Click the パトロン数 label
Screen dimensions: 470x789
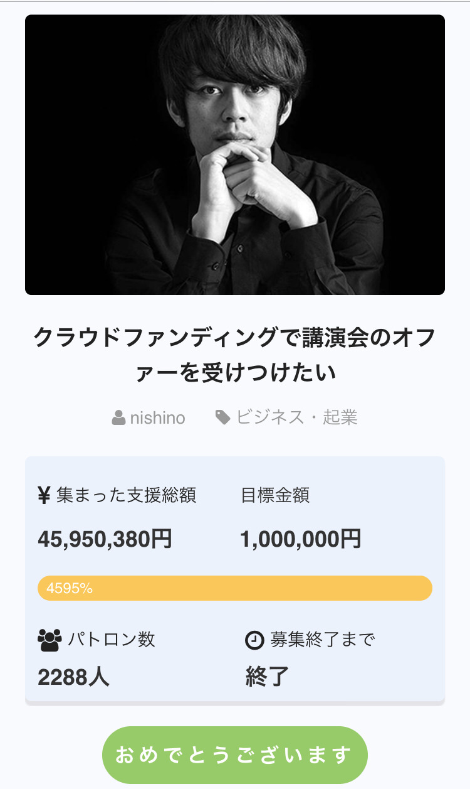(x=112, y=640)
